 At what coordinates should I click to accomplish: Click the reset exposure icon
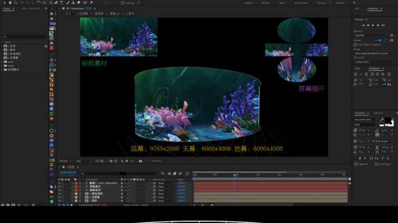click(x=127, y=161)
